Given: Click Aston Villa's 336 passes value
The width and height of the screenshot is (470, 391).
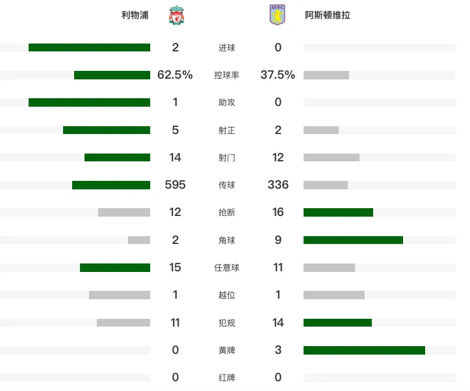Looking at the screenshot, I should pos(278,185).
